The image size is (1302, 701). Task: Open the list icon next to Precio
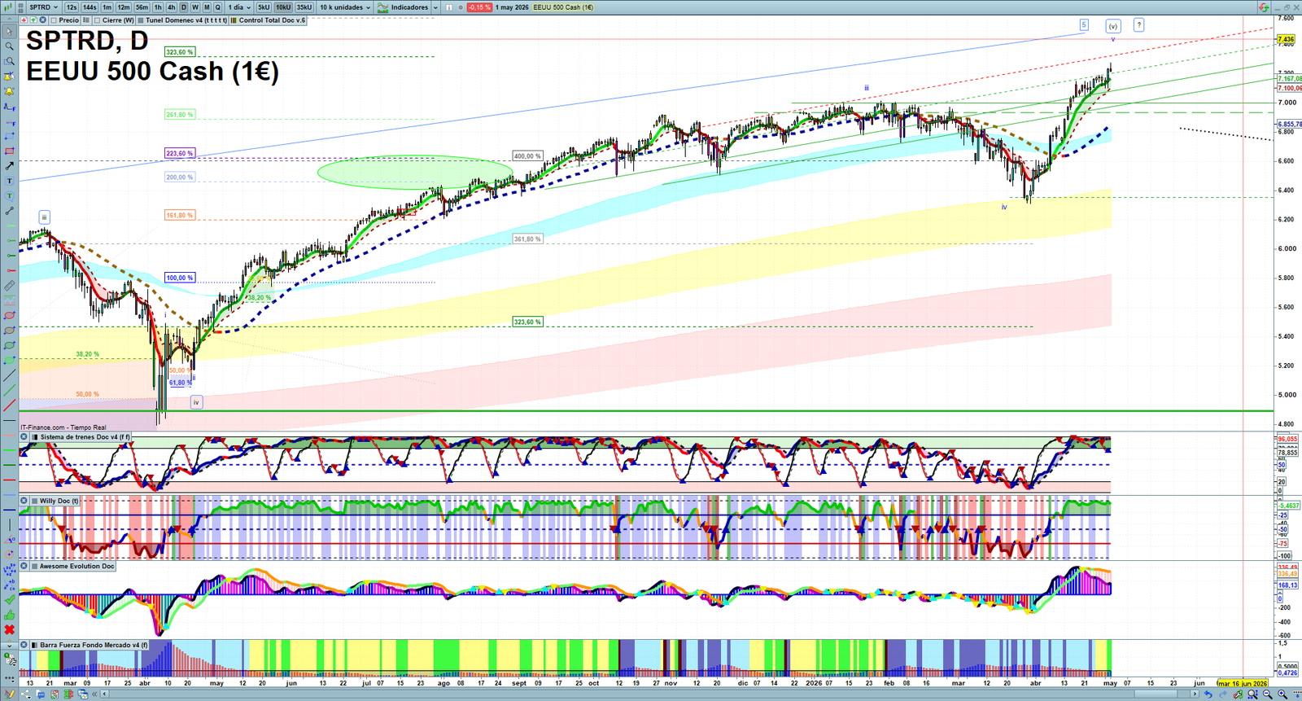86,20
